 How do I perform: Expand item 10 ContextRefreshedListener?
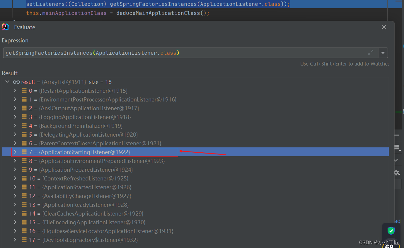15,178
